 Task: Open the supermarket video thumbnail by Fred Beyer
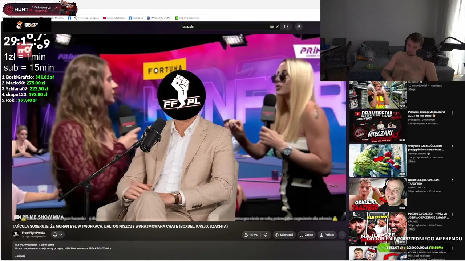pos(378,95)
